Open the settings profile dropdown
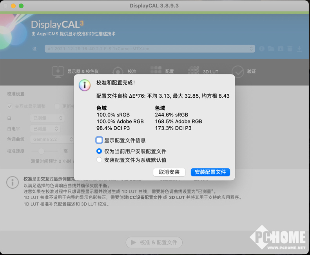Viewport: 310px width, 255px height. point(150,49)
